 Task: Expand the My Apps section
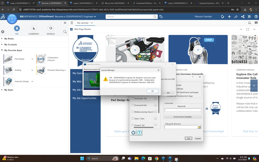(2, 90)
